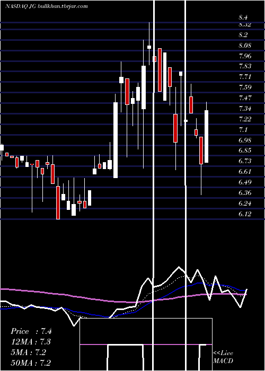265x371 pixels.
Task: Click the 7.22 price axis label
Action: pyautogui.click(x=245, y=119)
